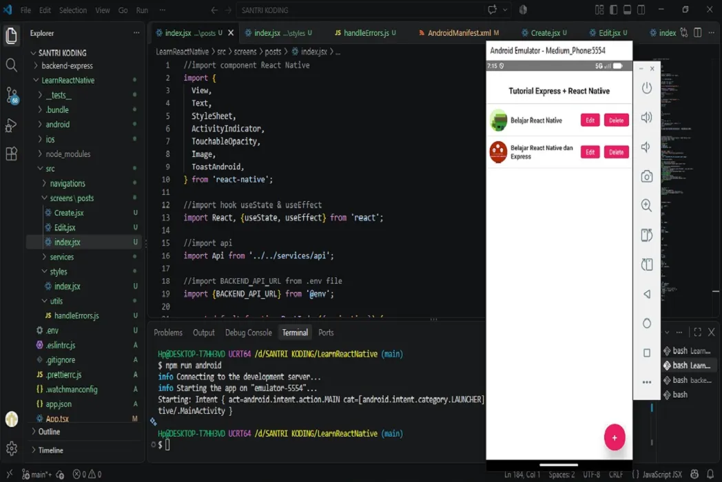Click the emulator volume down icon

(x=646, y=147)
